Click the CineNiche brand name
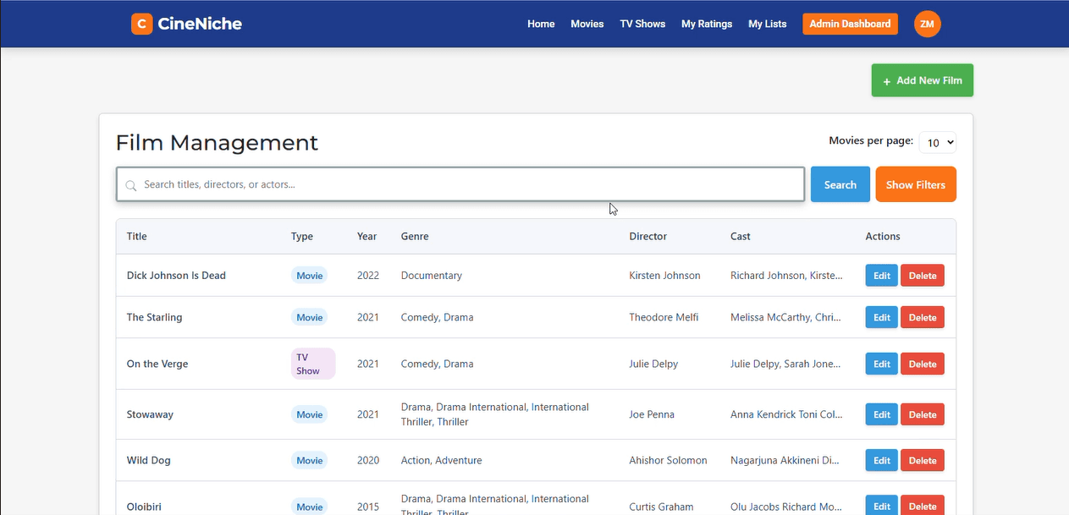The width and height of the screenshot is (1069, 515). 200,24
